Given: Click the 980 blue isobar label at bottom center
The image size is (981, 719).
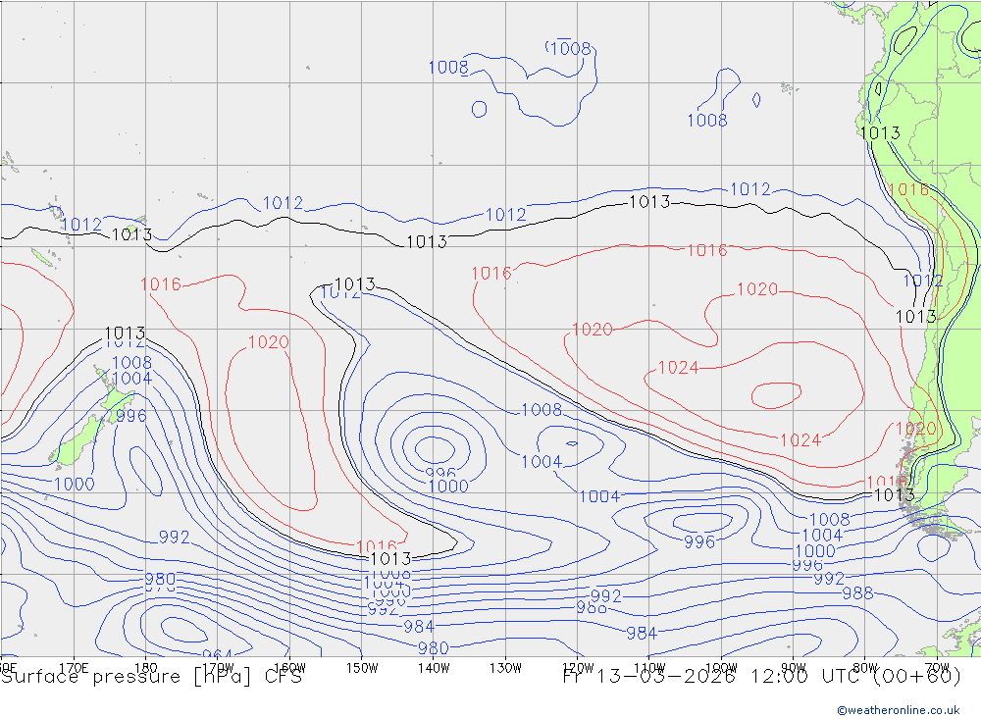Looking at the screenshot, I should click(433, 648).
